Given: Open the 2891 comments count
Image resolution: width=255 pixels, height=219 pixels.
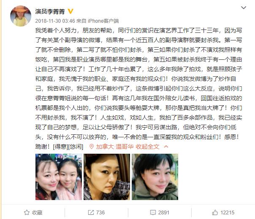Looking at the screenshot, I should [x=164, y=213].
